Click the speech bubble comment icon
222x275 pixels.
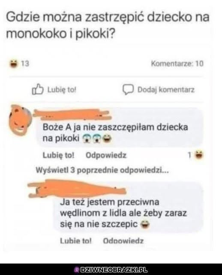click(x=128, y=90)
